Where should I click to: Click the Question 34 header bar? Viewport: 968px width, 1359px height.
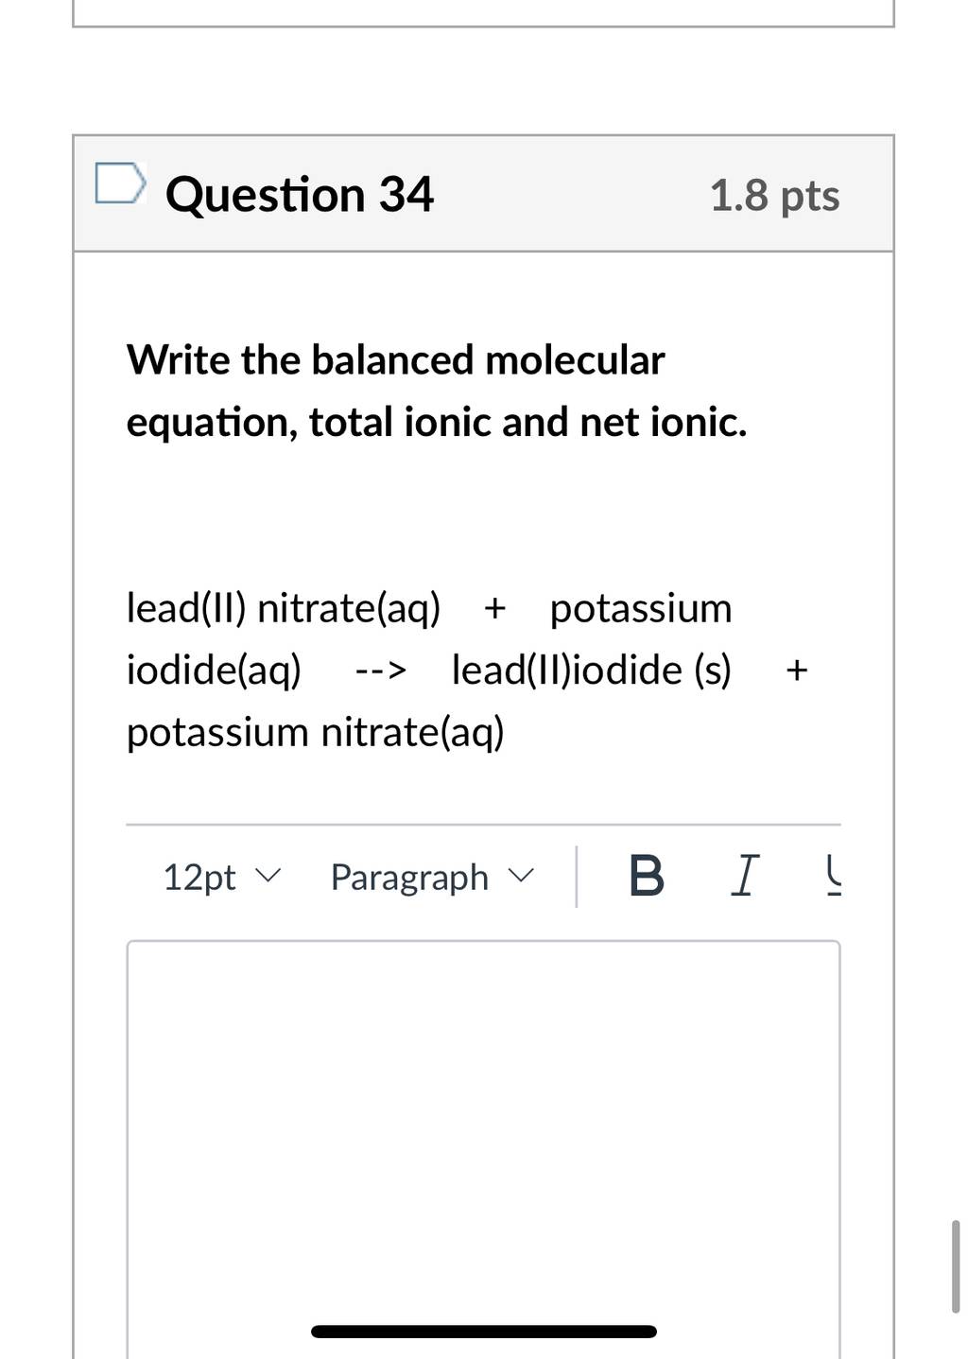point(483,194)
